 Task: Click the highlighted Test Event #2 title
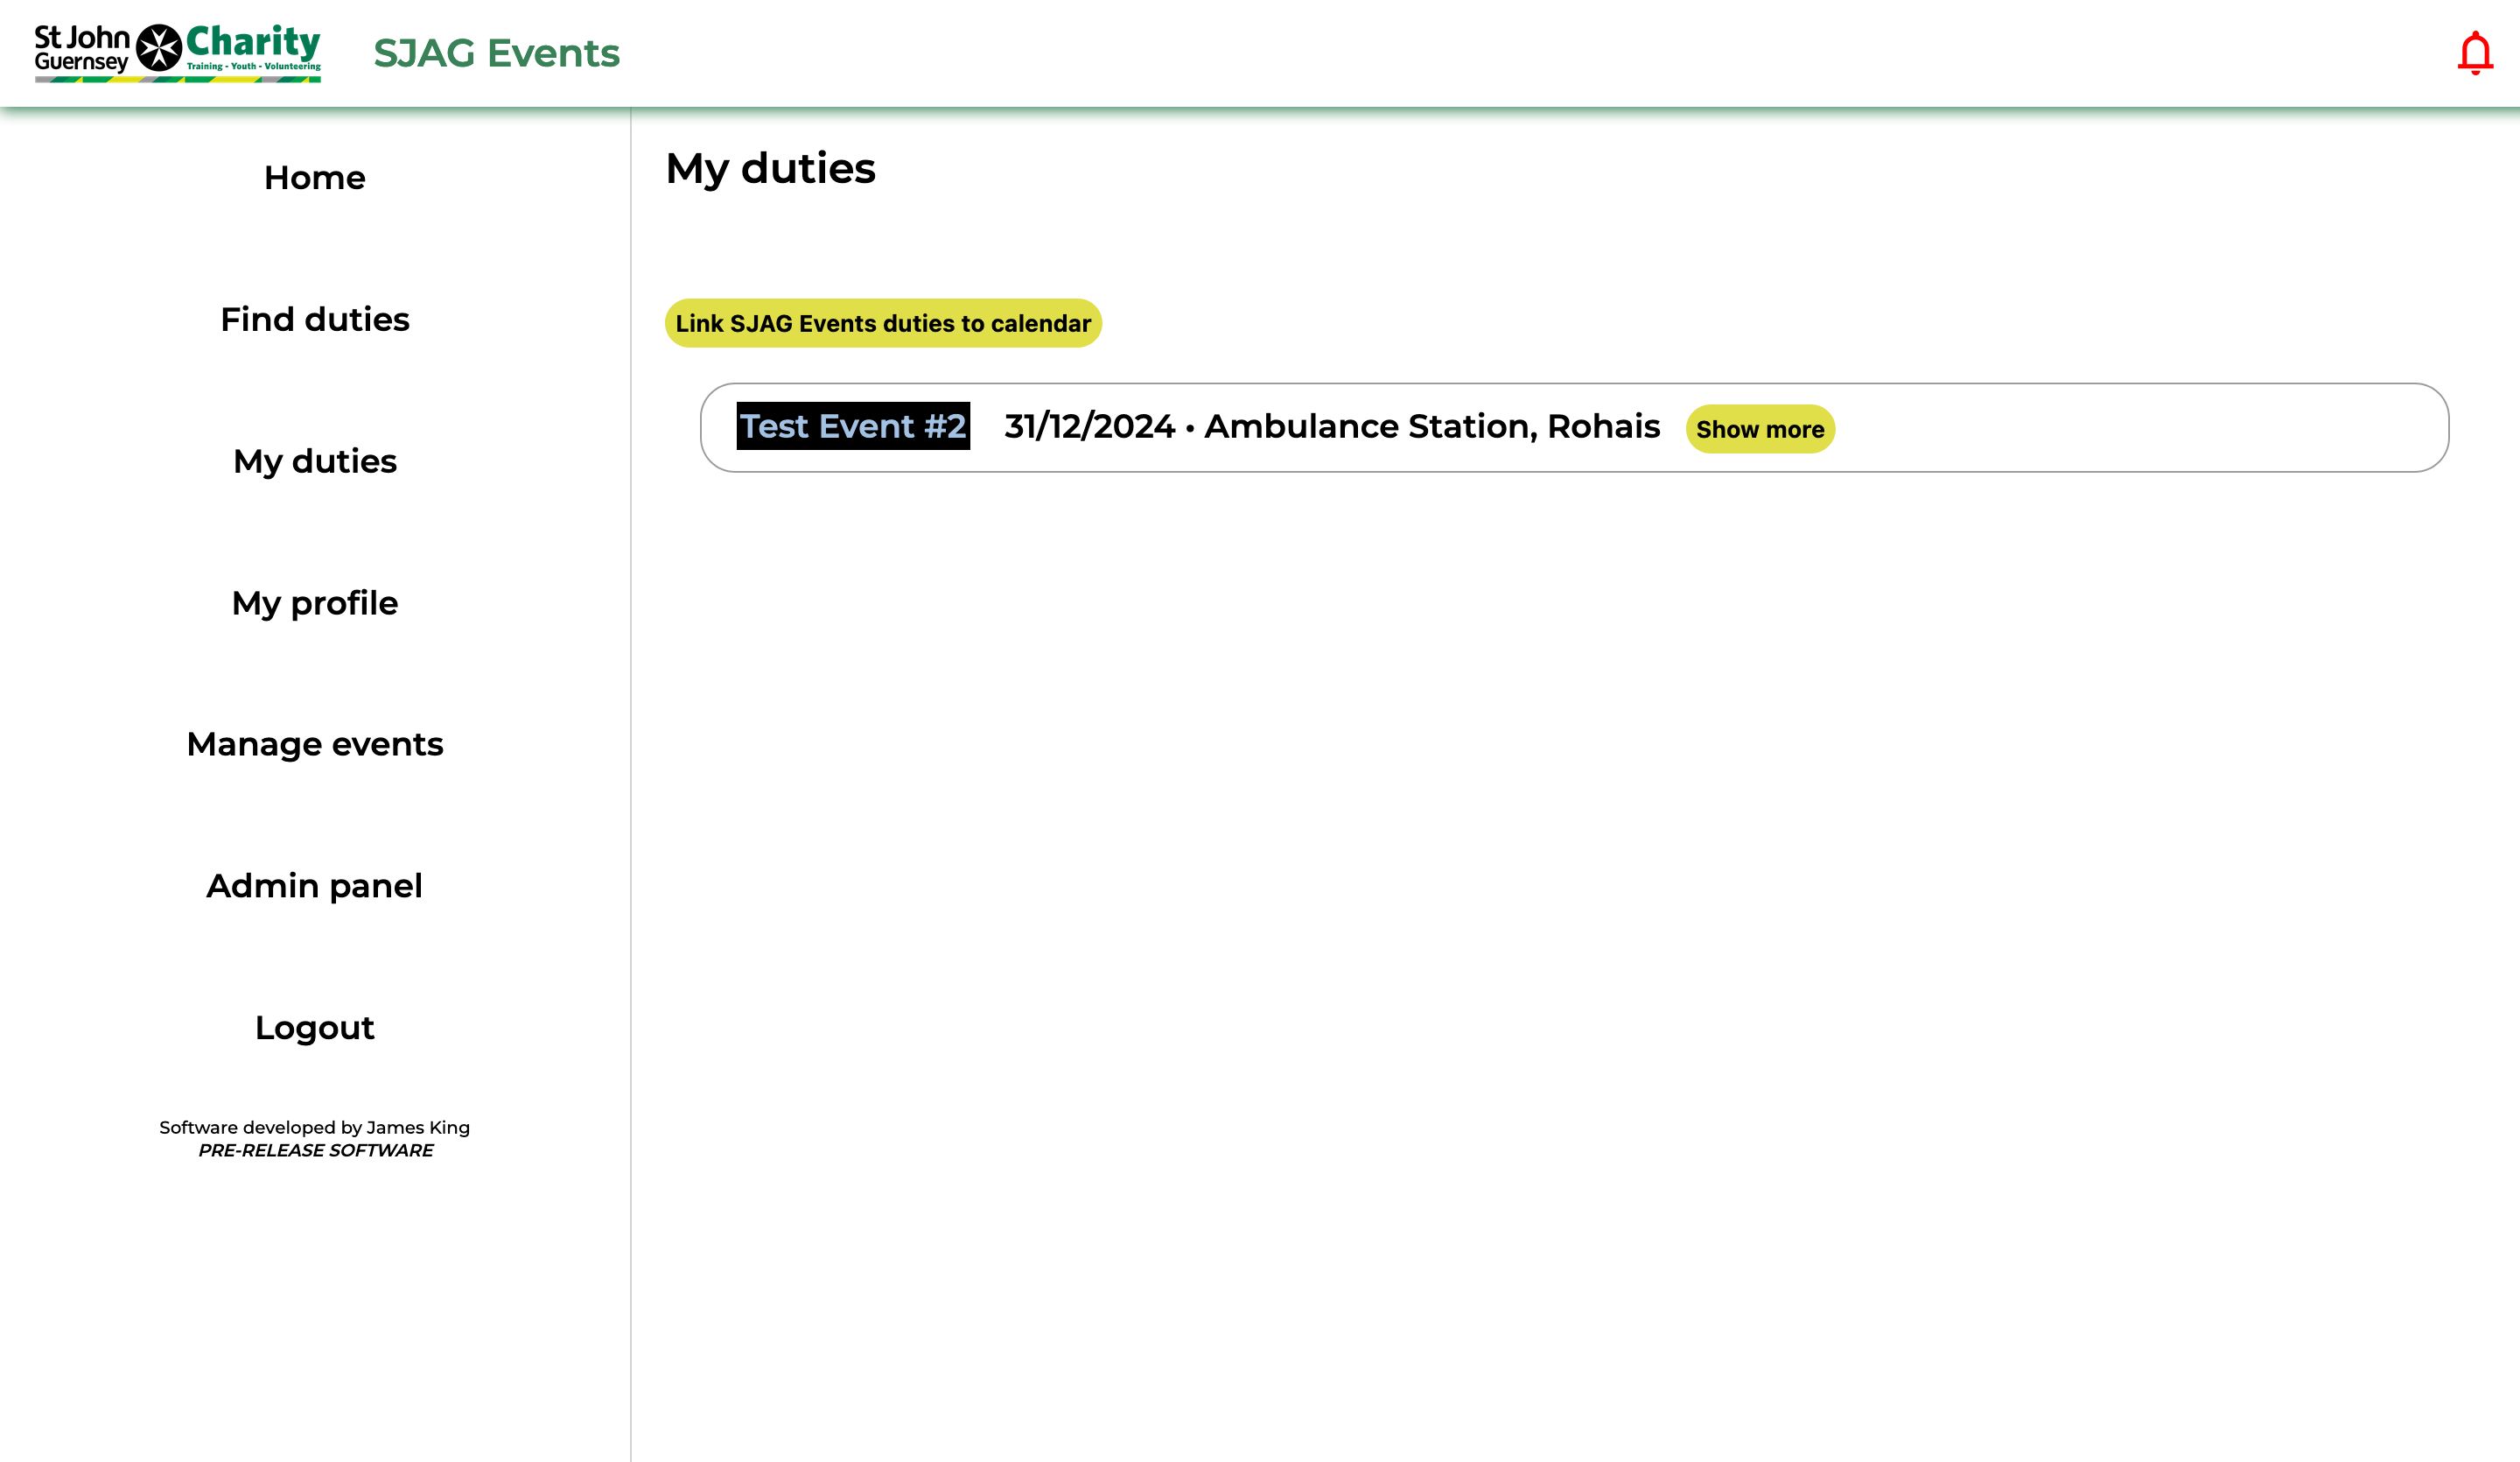click(852, 426)
